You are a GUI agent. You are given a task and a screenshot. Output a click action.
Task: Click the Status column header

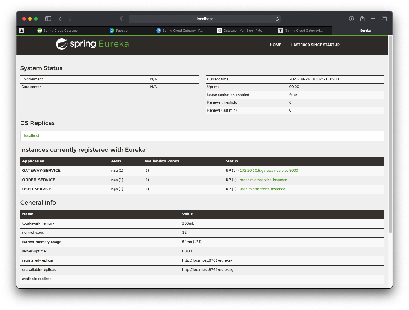(x=232, y=161)
